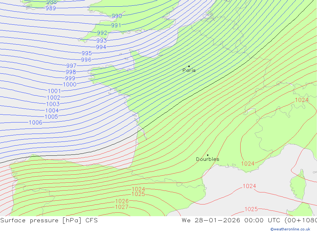Click the 1003 isobar label
This screenshot has height=232, width=317.
pos(53,104)
